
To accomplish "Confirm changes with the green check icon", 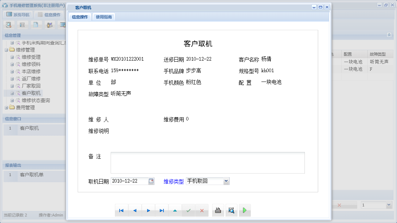I will (x=188, y=210).
